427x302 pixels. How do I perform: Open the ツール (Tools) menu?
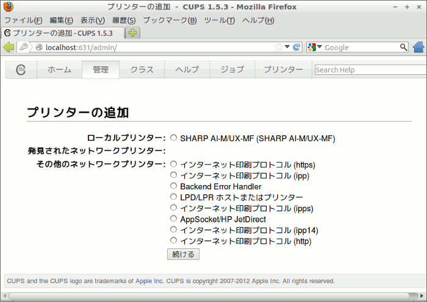[219, 20]
